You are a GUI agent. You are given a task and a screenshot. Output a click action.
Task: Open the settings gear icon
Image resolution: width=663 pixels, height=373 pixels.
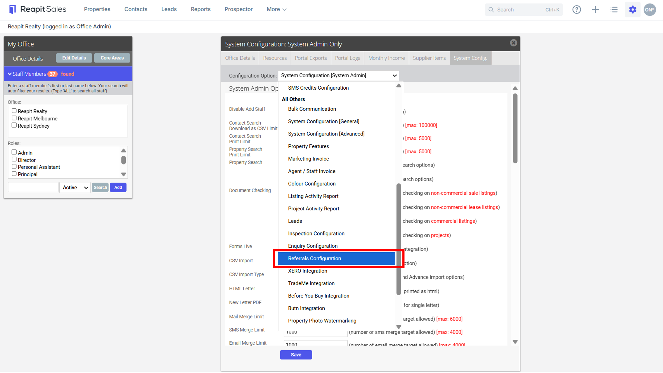click(x=633, y=10)
